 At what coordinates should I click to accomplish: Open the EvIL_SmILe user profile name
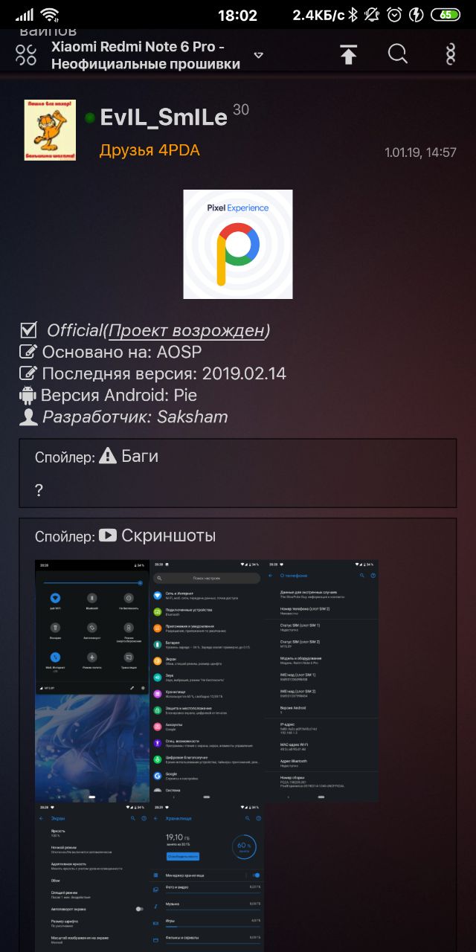(164, 118)
